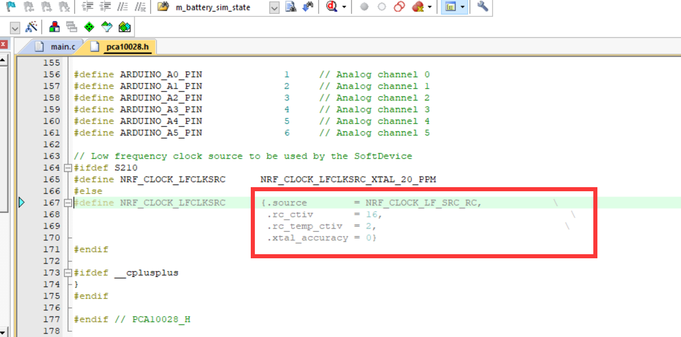Click the indent selection icon
The image size is (681, 337).
pyautogui.click(x=87, y=7)
